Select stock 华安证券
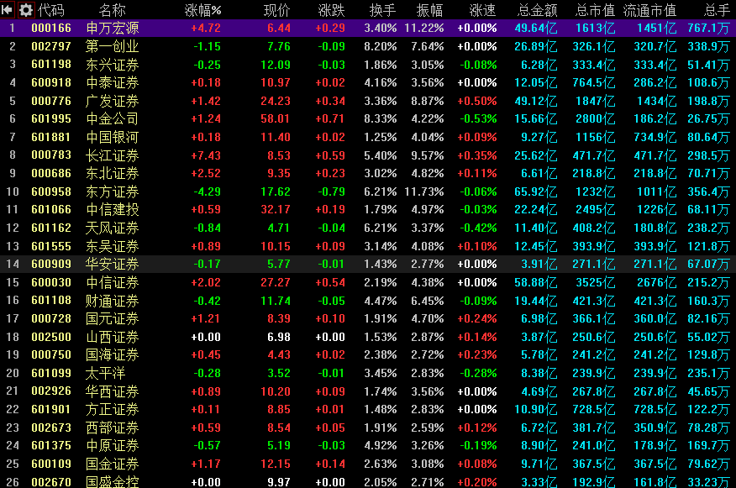 (113, 264)
